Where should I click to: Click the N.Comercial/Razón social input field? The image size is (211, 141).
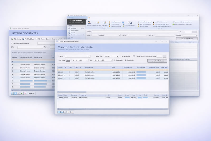click(46, 43)
